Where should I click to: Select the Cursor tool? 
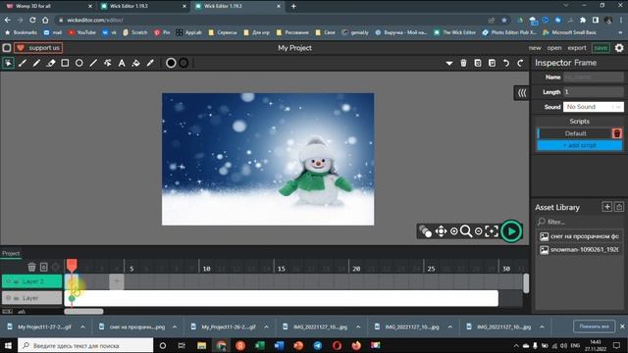pyautogui.click(x=8, y=63)
